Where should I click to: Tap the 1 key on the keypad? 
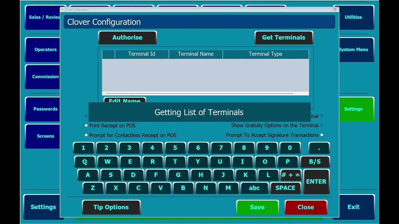click(x=83, y=148)
